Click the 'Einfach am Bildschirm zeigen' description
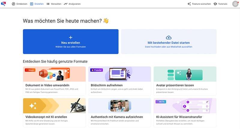Image resolution: width=240 pixels, height=129 pixels. [117, 91]
